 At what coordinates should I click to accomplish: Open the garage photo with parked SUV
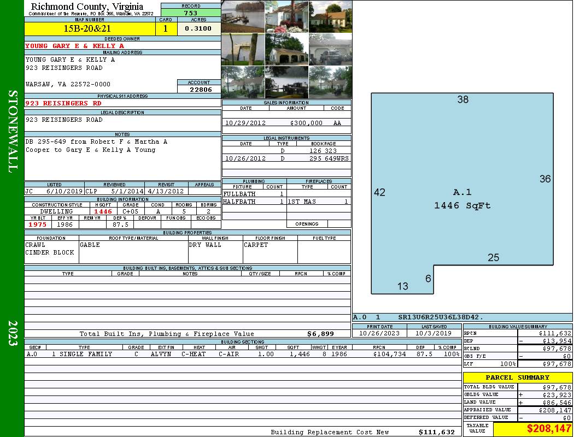click(331, 49)
